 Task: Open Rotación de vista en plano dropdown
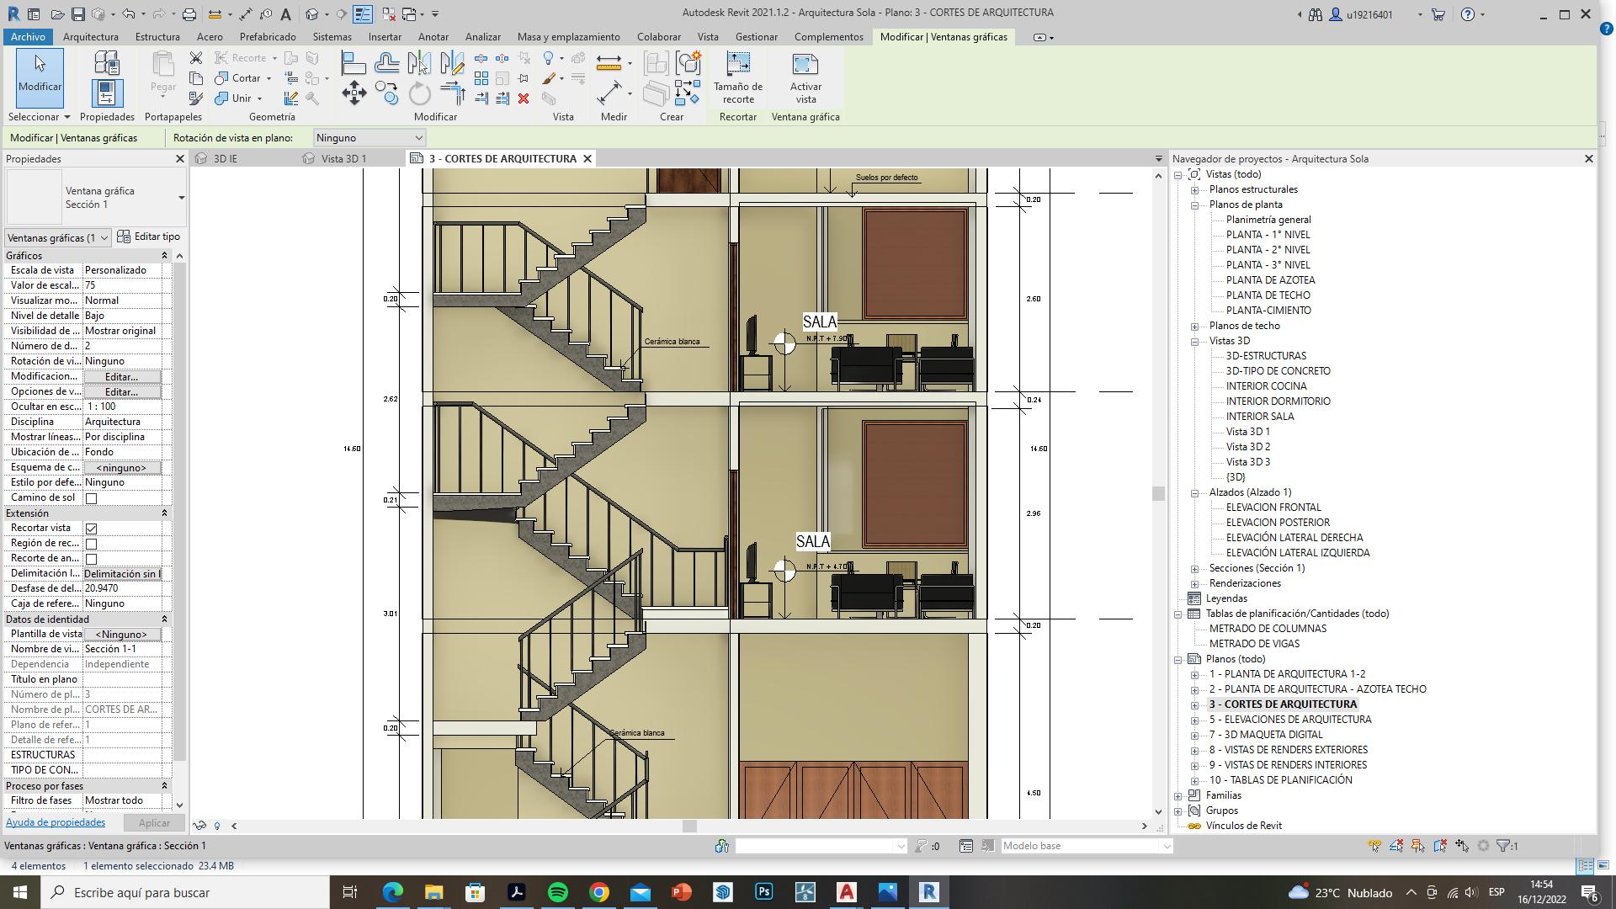click(369, 138)
